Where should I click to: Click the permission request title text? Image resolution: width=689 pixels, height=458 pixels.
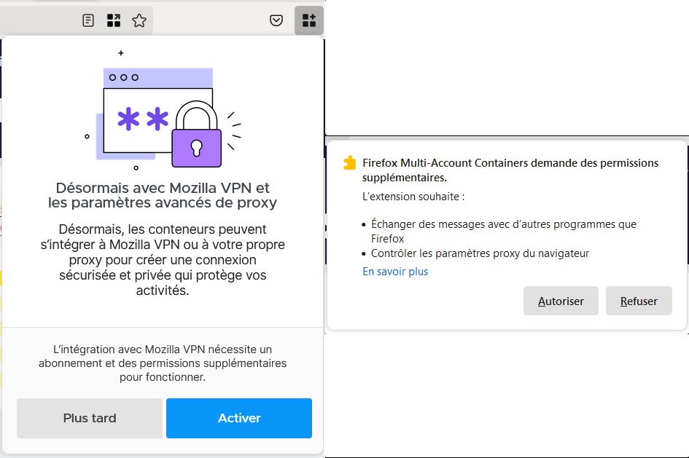[510, 170]
